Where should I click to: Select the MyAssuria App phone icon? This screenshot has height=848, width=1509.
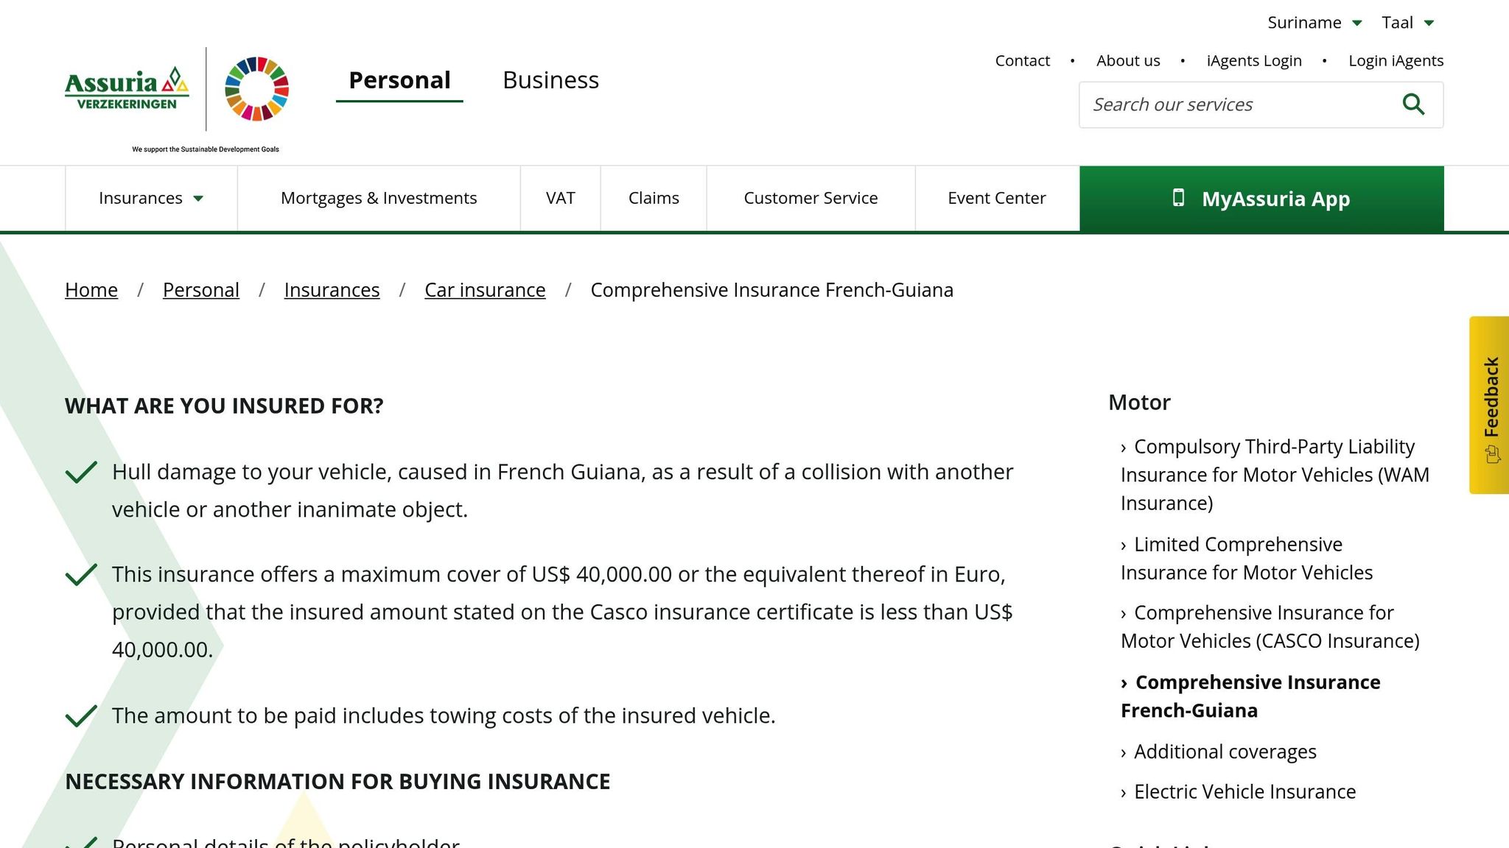(x=1179, y=197)
